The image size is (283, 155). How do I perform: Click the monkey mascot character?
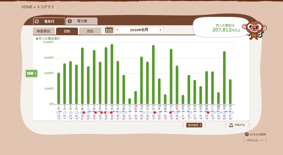(254, 30)
